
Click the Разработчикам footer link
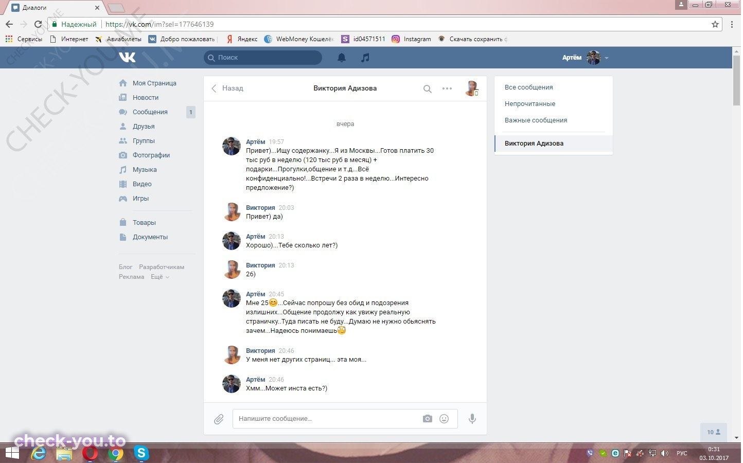coord(162,267)
